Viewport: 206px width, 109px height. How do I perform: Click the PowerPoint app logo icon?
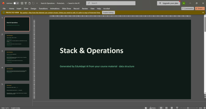pos(3,3)
